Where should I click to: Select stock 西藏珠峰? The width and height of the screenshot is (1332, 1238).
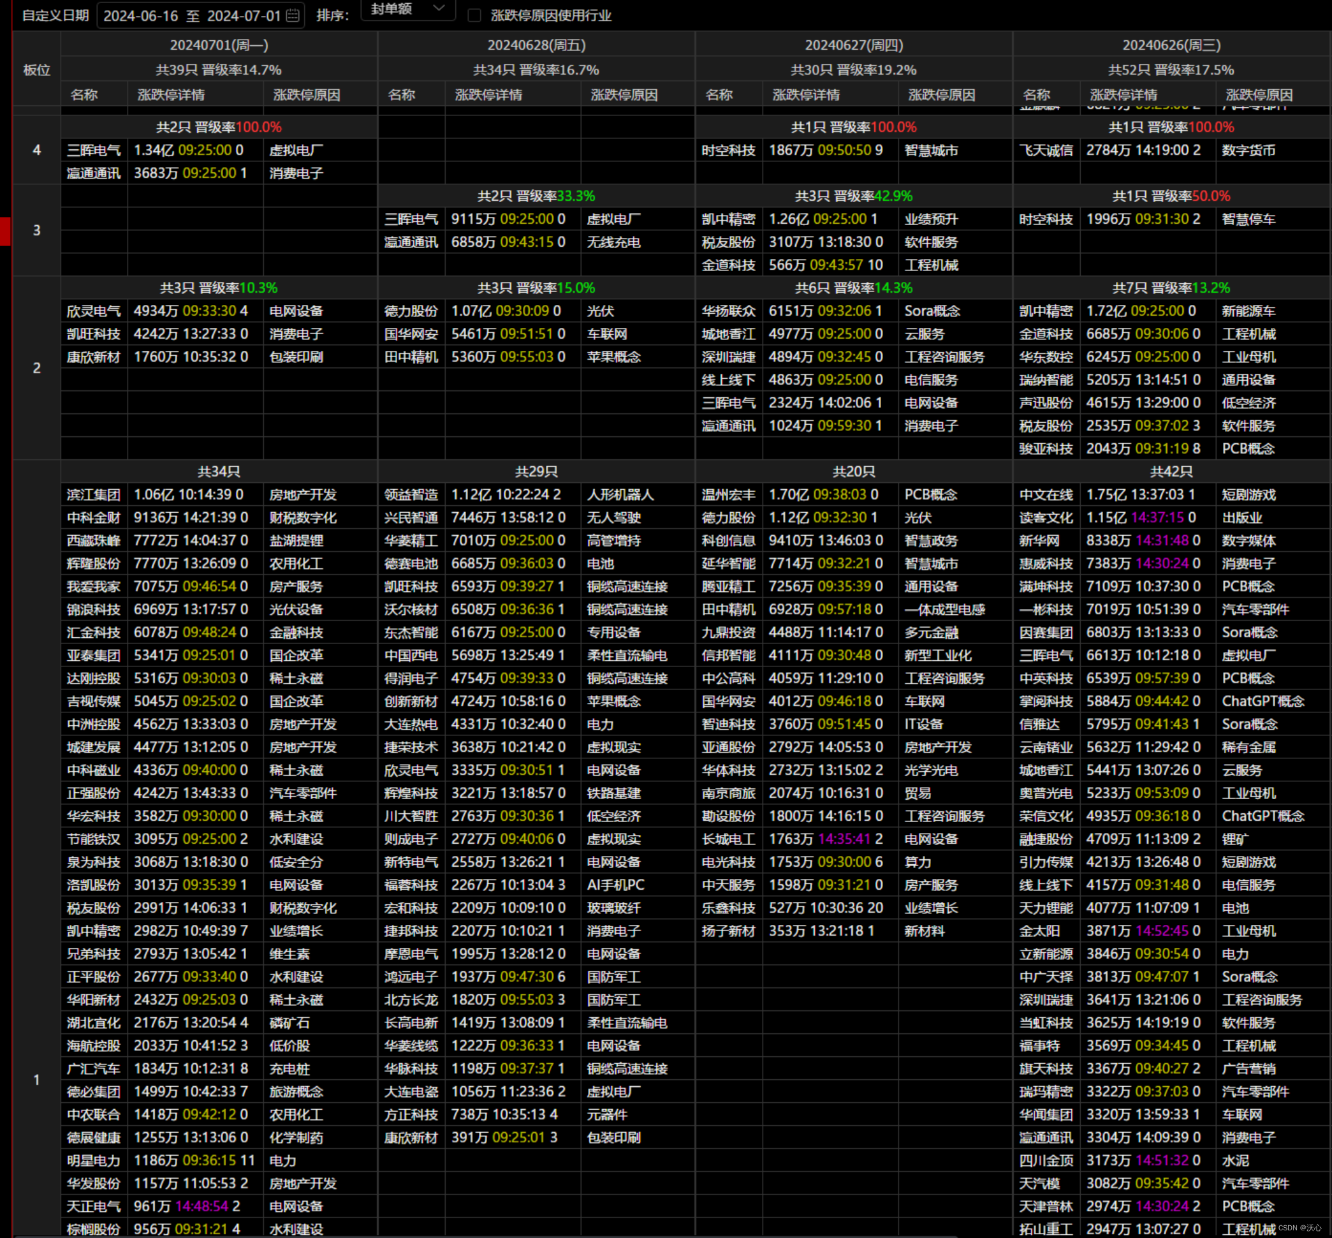click(94, 541)
